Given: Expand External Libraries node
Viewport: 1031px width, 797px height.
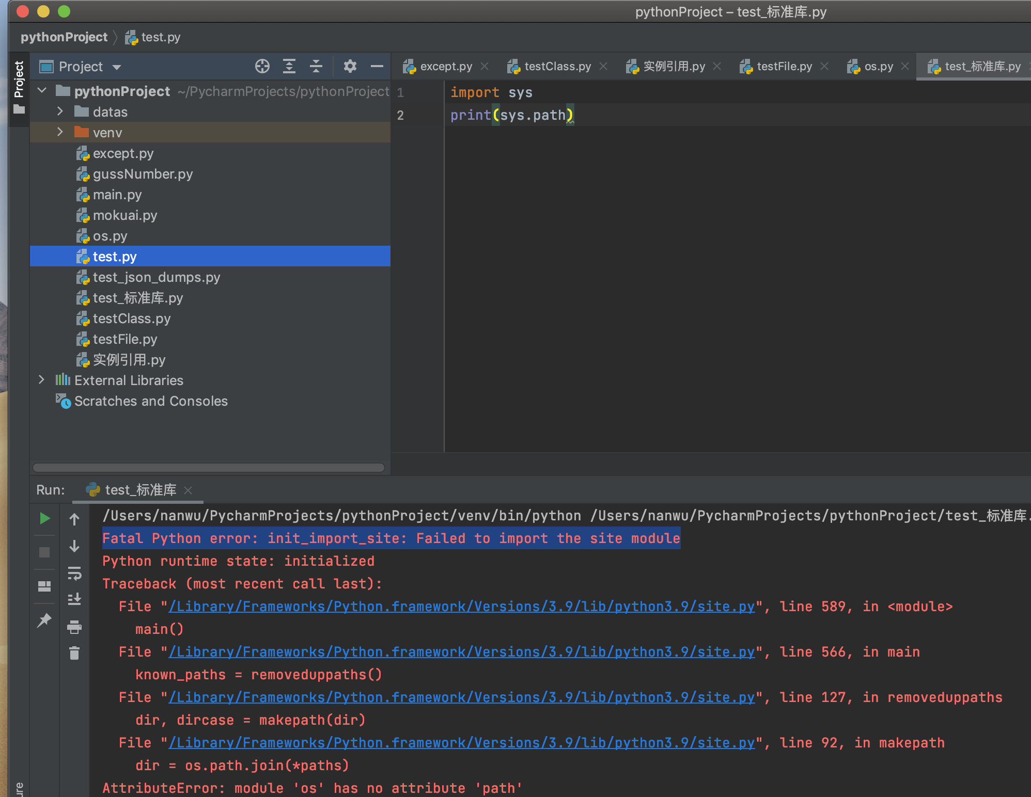Looking at the screenshot, I should point(42,380).
